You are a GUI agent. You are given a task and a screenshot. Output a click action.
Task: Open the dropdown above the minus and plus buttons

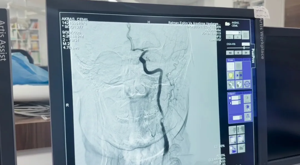233,33
